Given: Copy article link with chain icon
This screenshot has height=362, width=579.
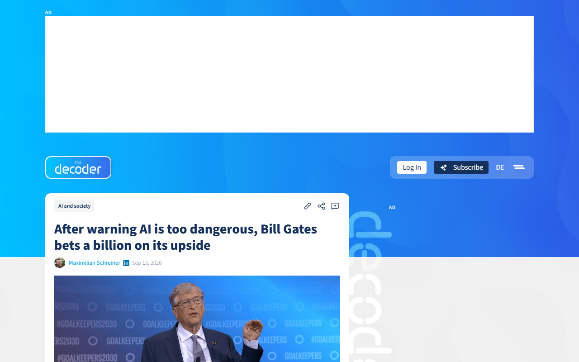Looking at the screenshot, I should (308, 206).
